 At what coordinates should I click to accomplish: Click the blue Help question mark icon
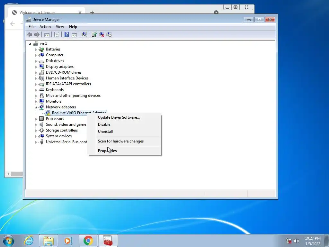(67, 34)
